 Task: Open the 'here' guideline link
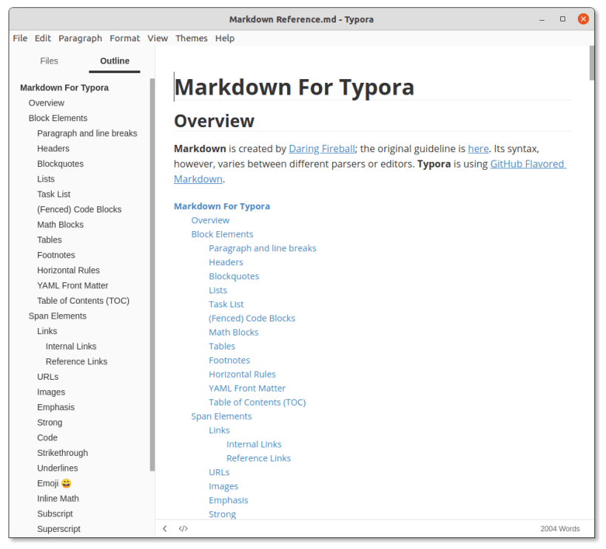coord(479,149)
